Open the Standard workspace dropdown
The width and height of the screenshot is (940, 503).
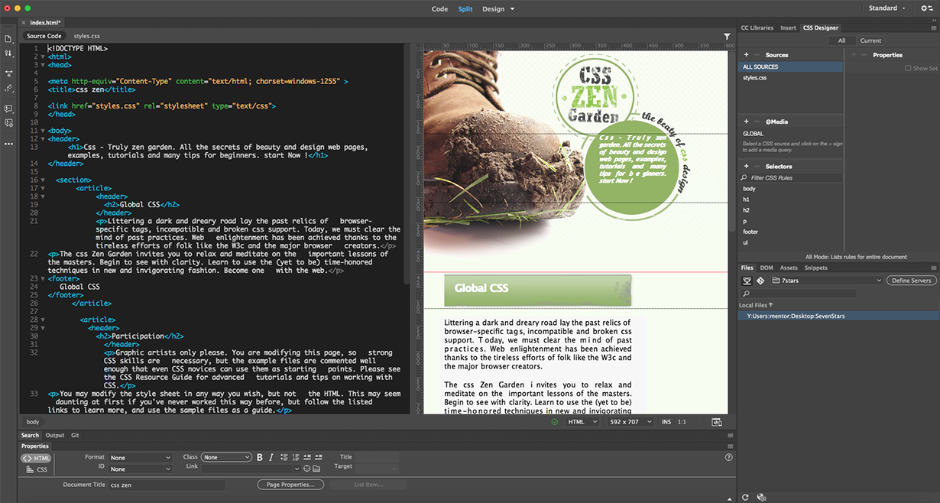[887, 8]
